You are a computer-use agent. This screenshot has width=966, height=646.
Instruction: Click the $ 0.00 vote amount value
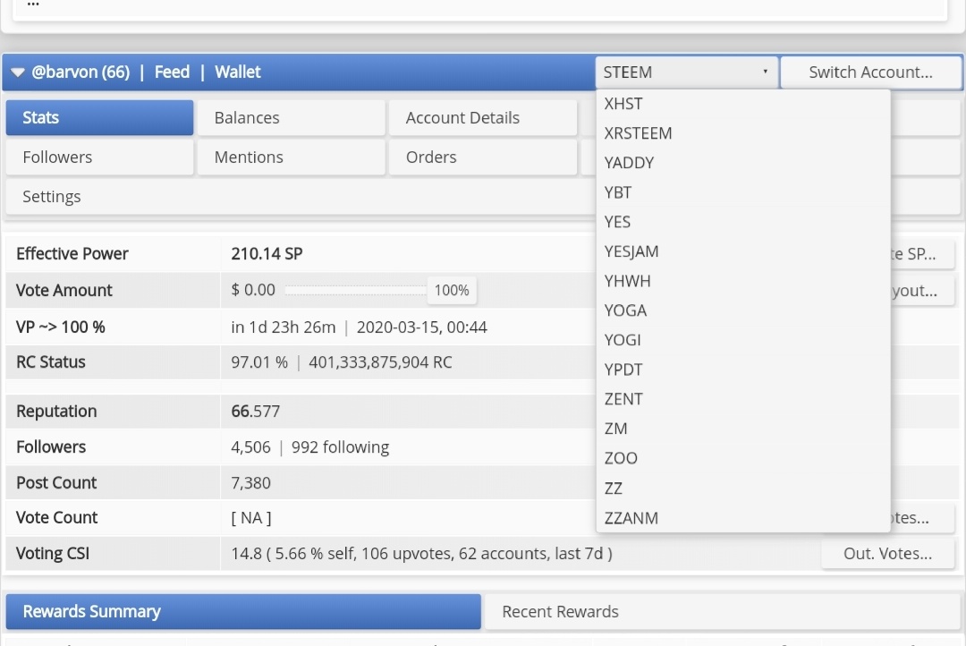[253, 290]
